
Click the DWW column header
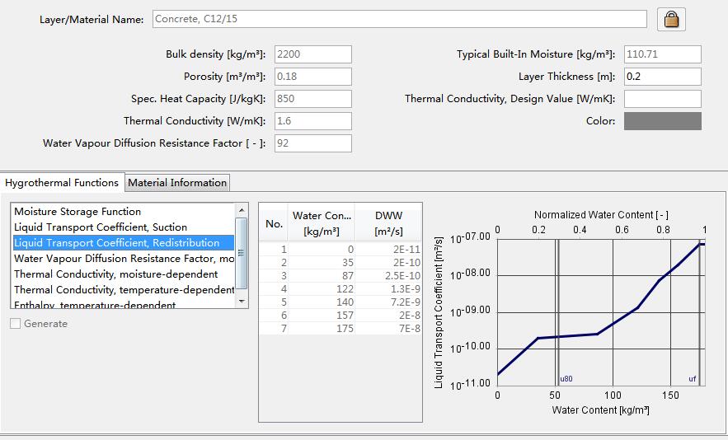click(388, 223)
